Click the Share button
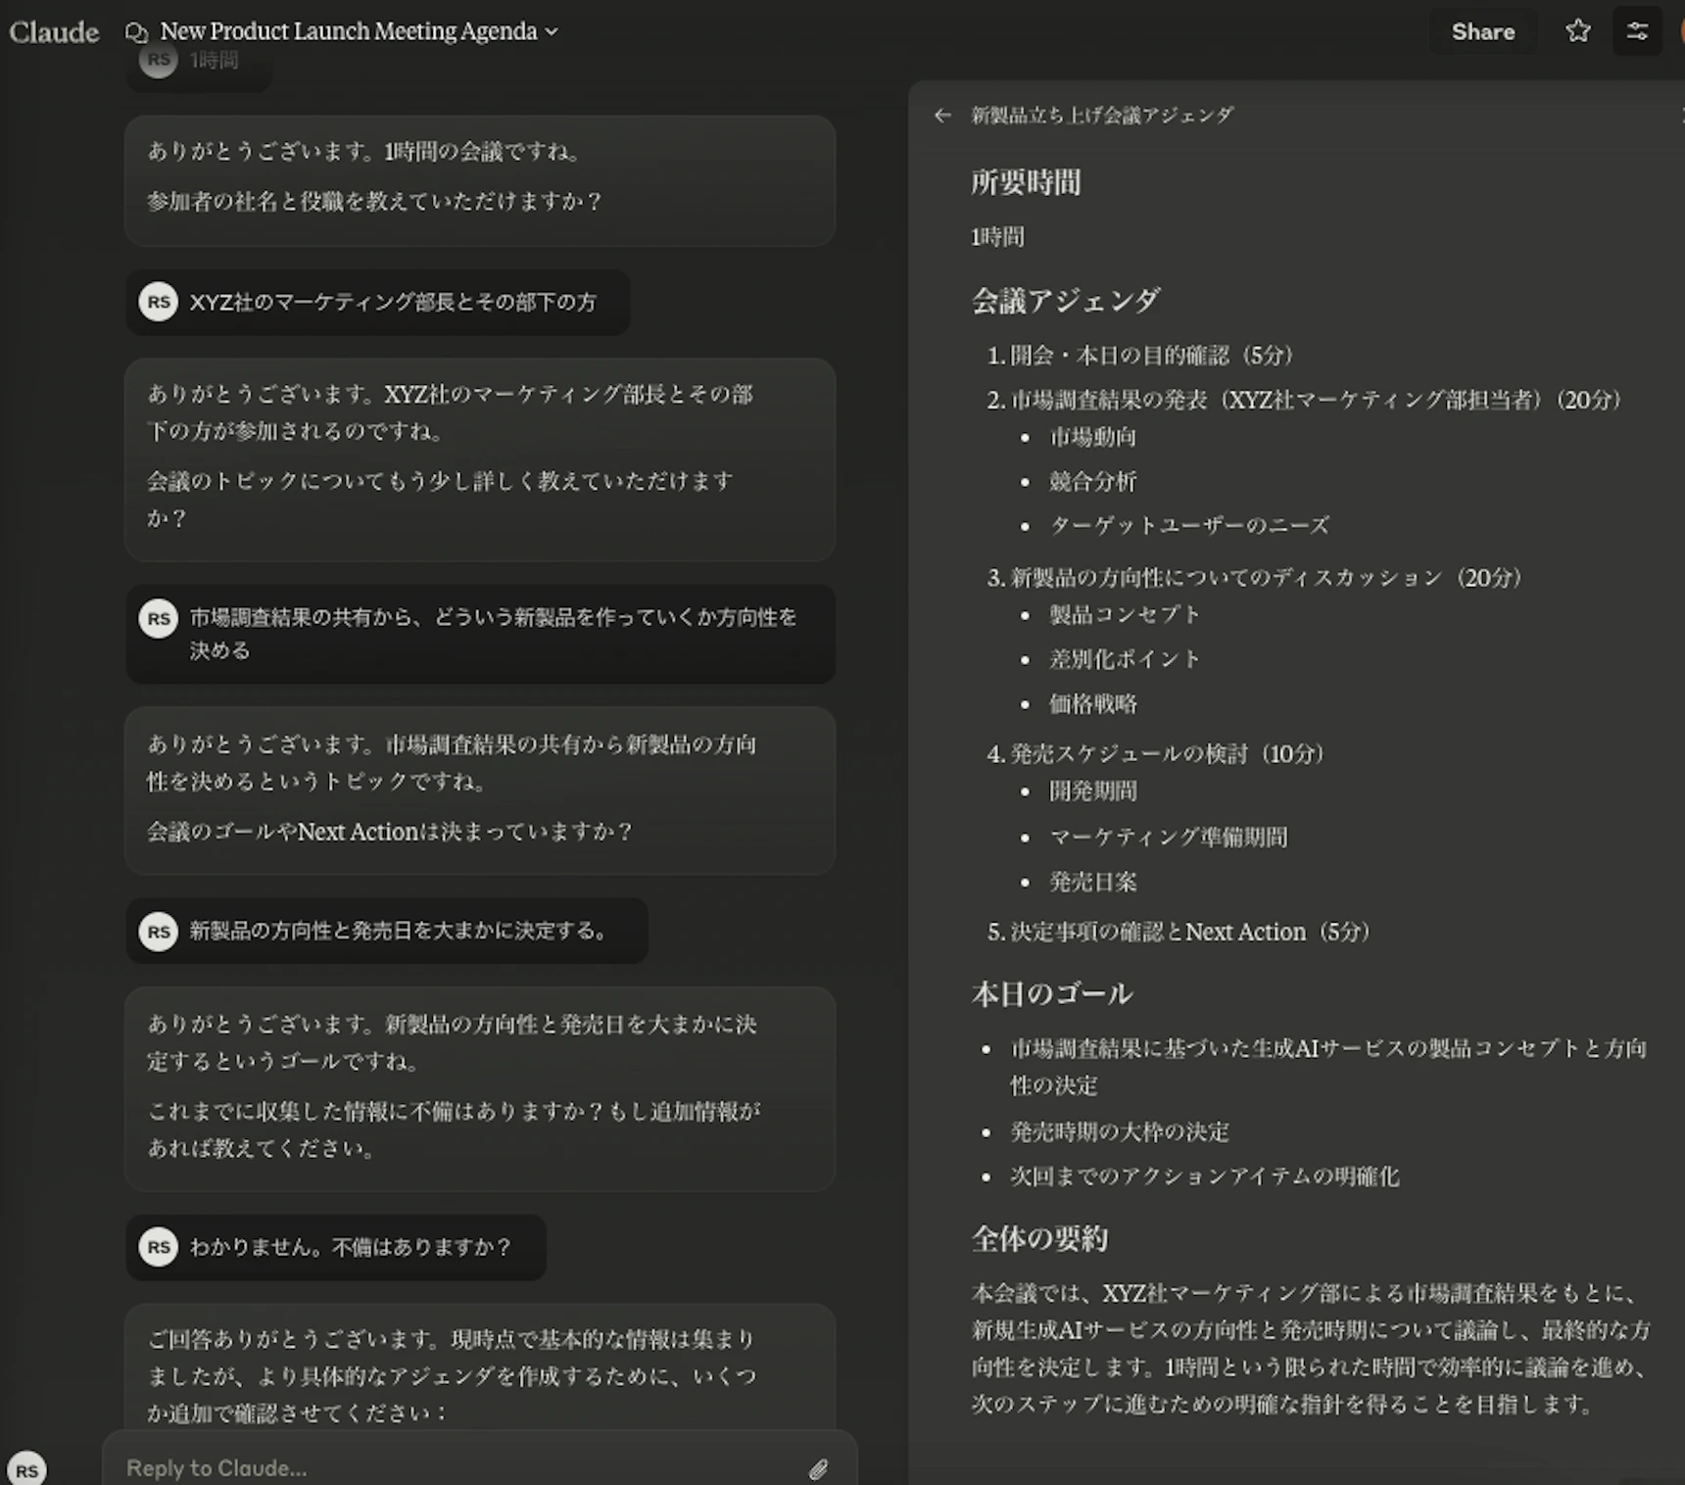Screen dimensions: 1685x1485 tap(1482, 31)
